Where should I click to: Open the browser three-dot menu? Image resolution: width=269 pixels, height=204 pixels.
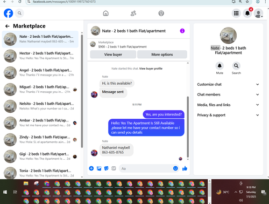click(x=265, y=2)
